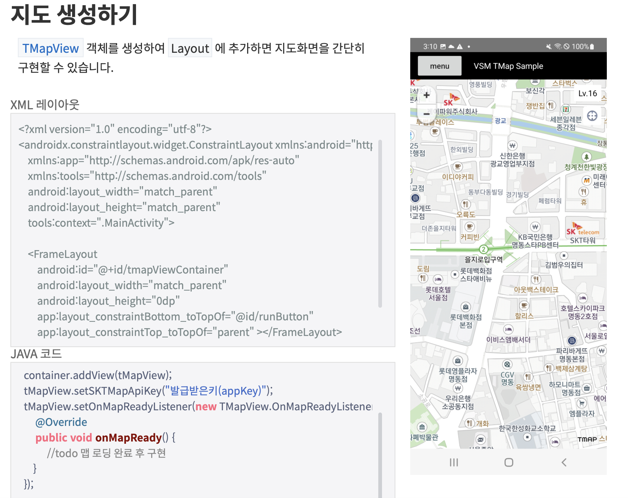The height and width of the screenshot is (498, 628).
Task: Click the TMAP logo on the map
Action: (x=587, y=439)
